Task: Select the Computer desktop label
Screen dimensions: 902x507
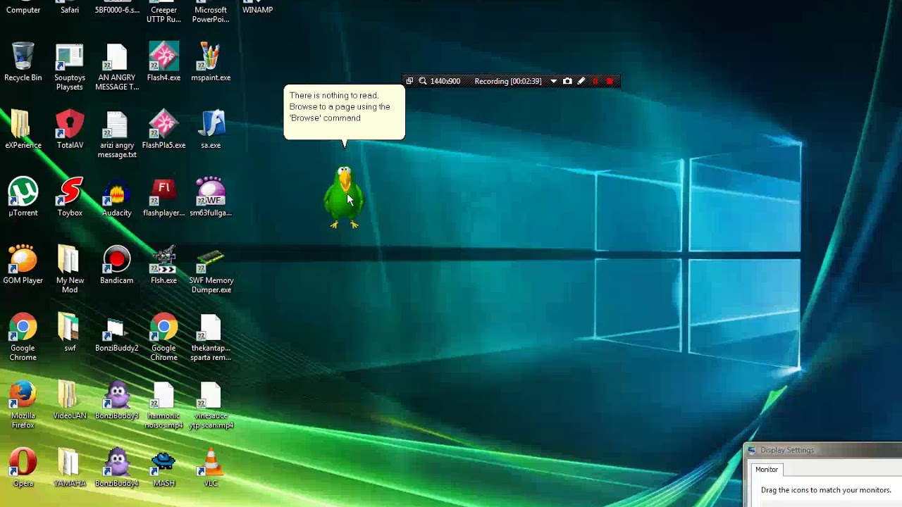Action: click(x=23, y=10)
